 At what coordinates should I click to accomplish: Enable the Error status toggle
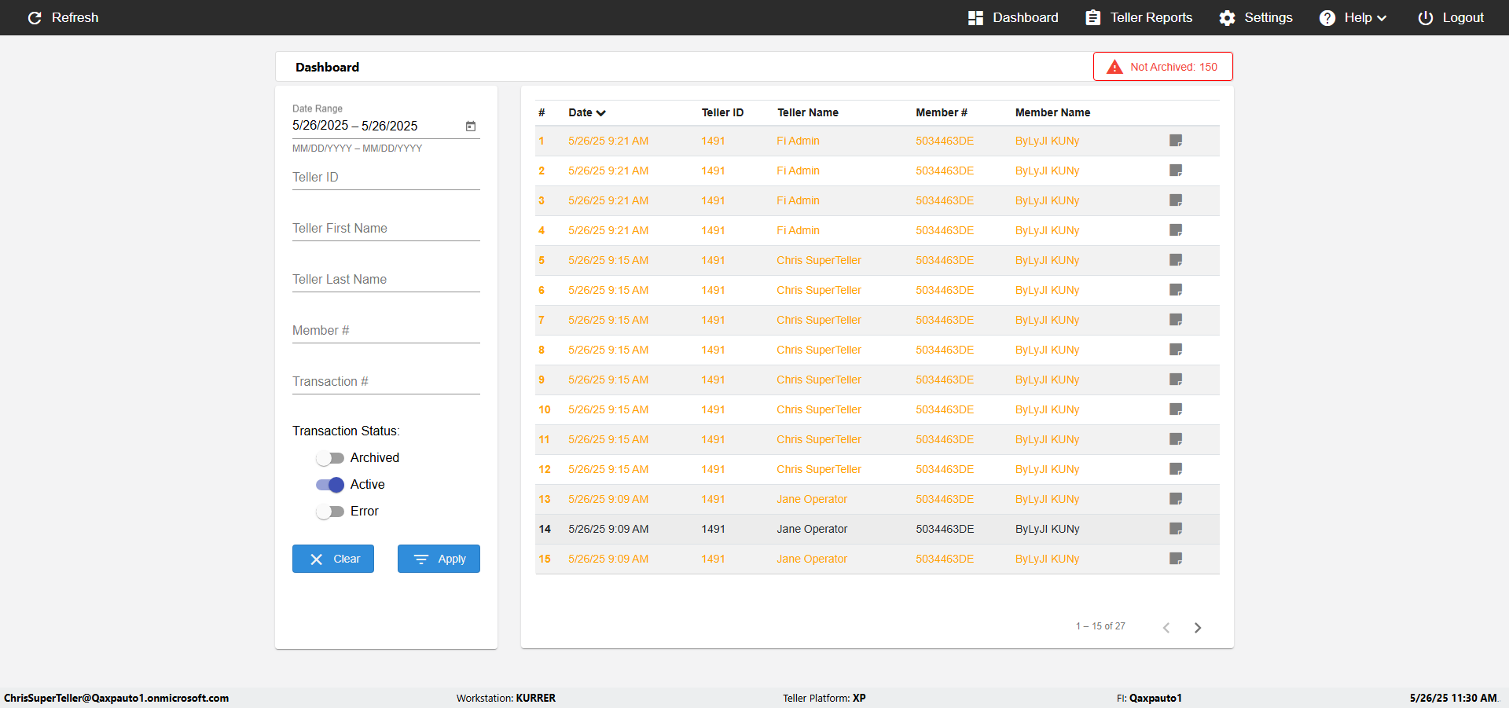(330, 512)
